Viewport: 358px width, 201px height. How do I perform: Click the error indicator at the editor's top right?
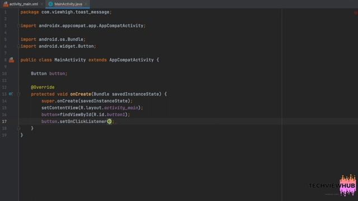[x=356, y=13]
